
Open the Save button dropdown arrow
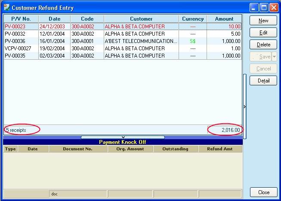(275, 57)
